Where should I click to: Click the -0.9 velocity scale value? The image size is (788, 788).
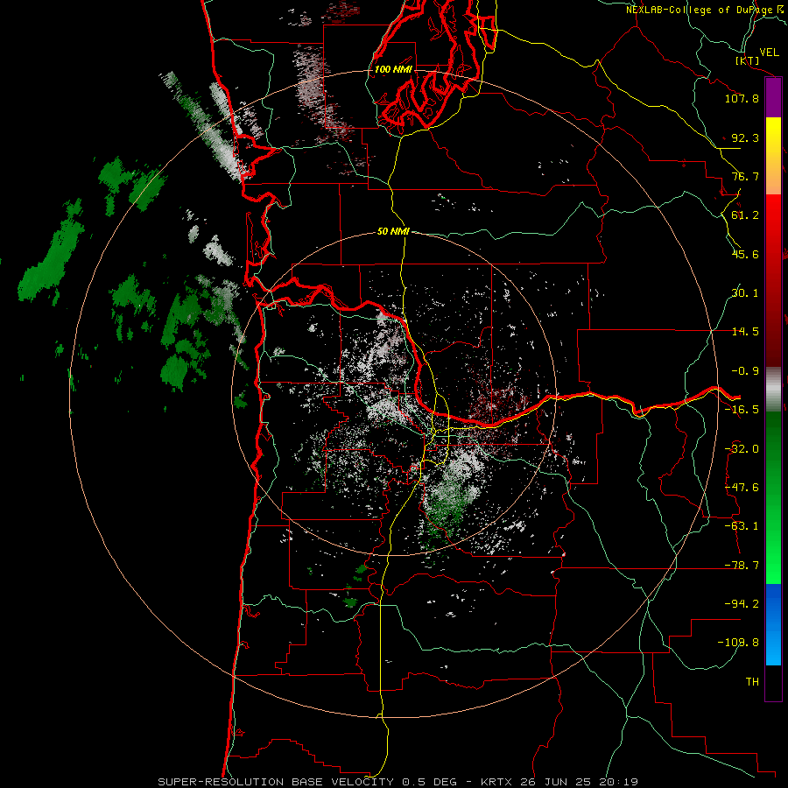(745, 371)
